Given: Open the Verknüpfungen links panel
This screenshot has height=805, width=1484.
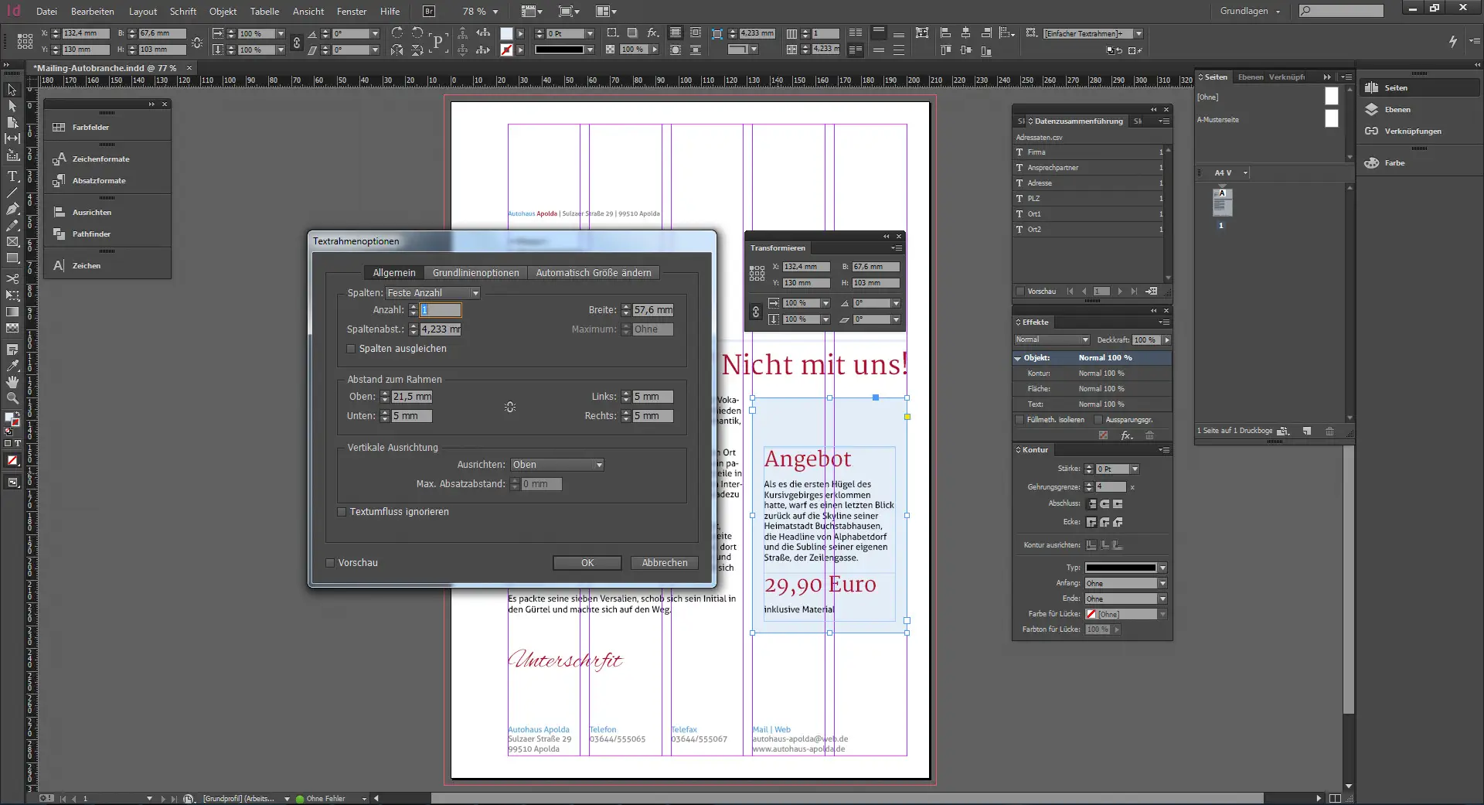Looking at the screenshot, I should tap(1412, 131).
